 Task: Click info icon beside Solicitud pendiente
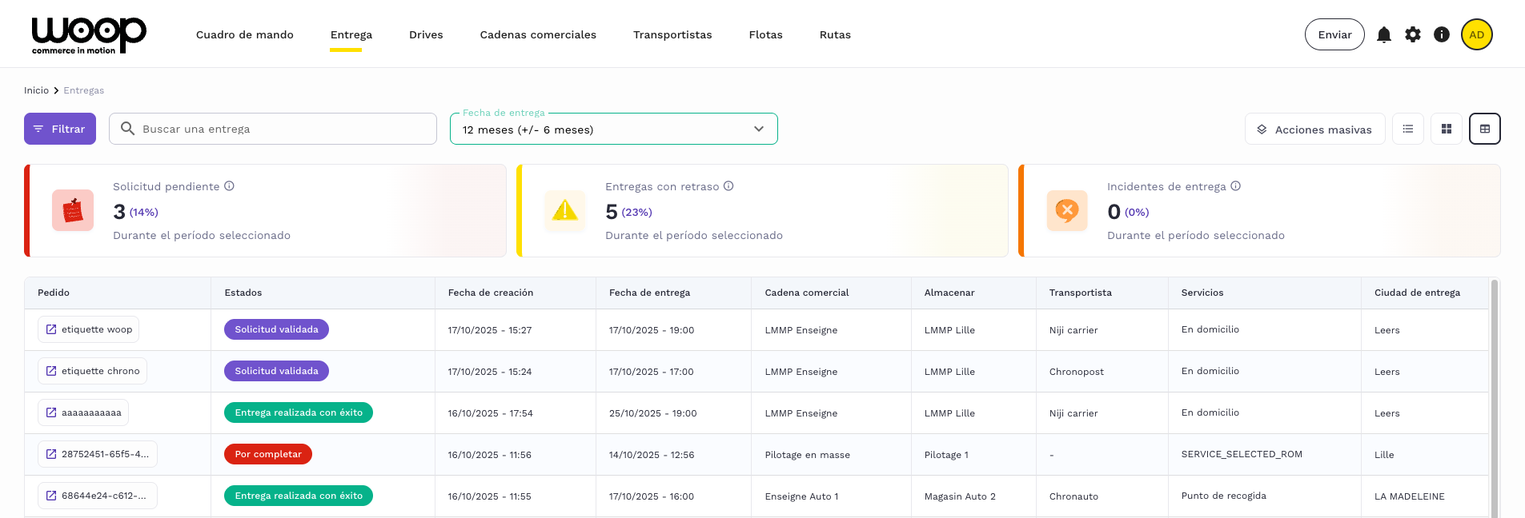[x=229, y=186]
